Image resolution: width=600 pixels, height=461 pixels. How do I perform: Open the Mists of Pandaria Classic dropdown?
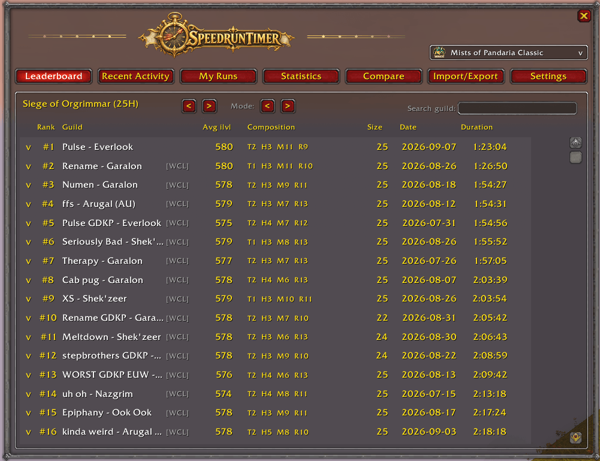[508, 53]
